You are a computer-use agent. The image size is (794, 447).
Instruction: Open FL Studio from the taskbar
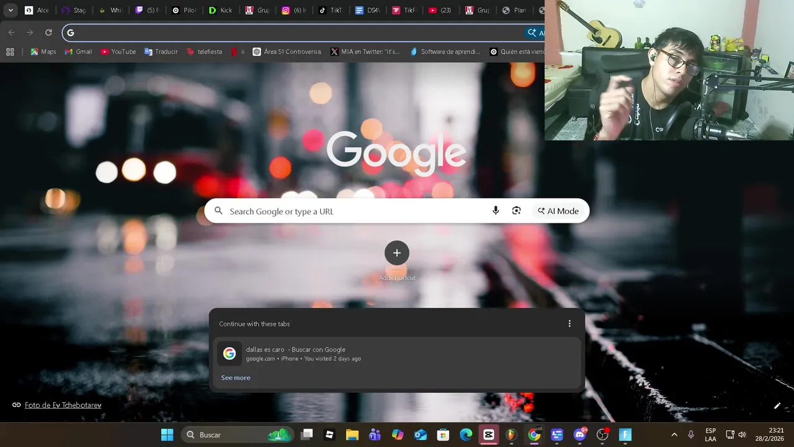pos(511,435)
